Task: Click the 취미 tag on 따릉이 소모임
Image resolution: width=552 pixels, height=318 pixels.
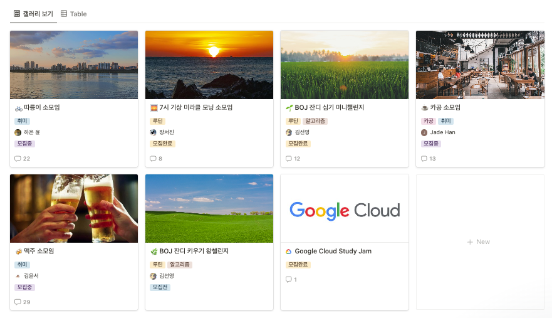Action: [x=22, y=121]
